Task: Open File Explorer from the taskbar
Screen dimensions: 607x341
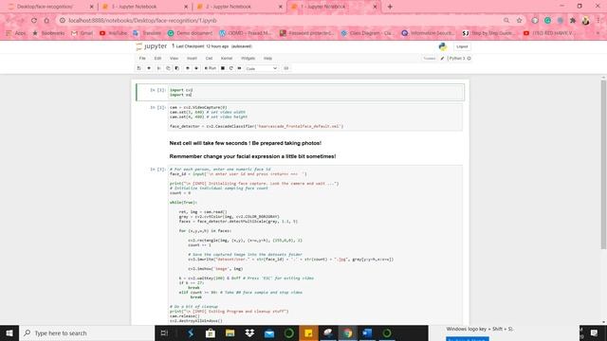Action: tap(230, 332)
